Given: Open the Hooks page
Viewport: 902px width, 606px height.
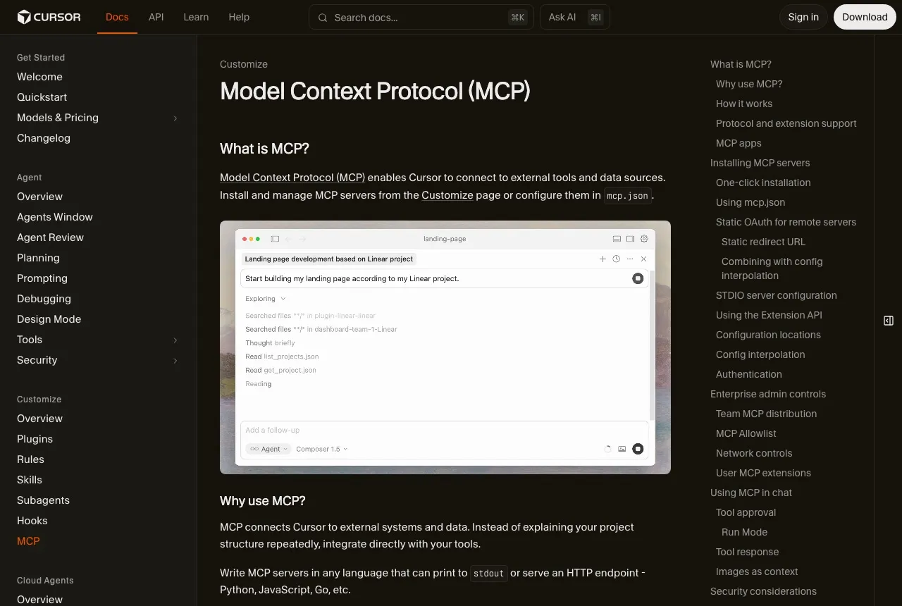Looking at the screenshot, I should [x=32, y=521].
